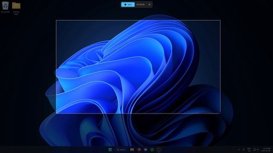The width and height of the screenshot is (273, 153).
Task: Open the green round taskbar app
Action: (x=152, y=150)
